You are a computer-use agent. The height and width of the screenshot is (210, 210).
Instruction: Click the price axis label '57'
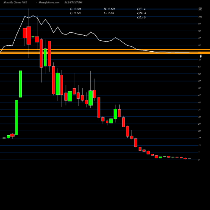coord(199,81)
